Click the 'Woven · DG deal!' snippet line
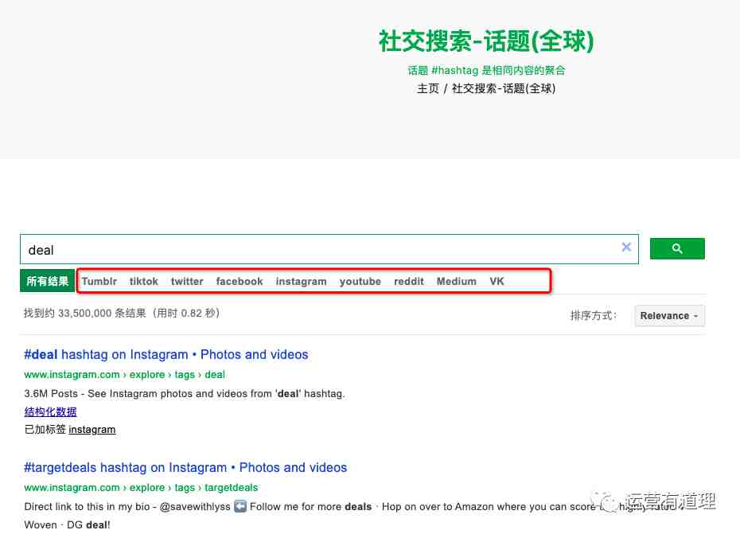 (67, 525)
